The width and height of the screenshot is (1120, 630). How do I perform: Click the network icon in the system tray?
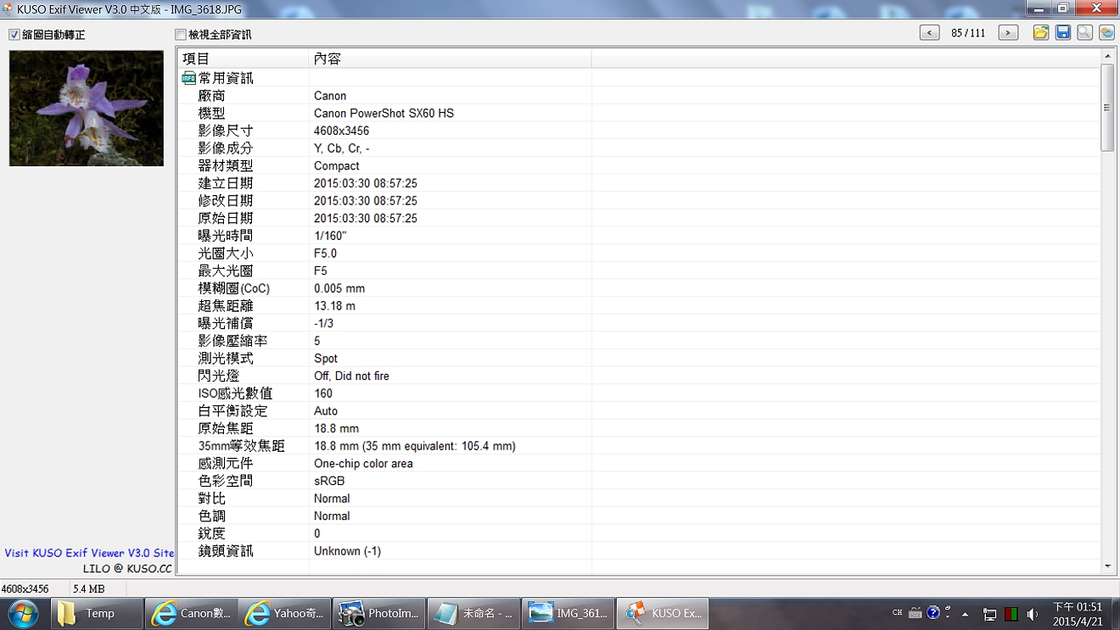point(989,614)
